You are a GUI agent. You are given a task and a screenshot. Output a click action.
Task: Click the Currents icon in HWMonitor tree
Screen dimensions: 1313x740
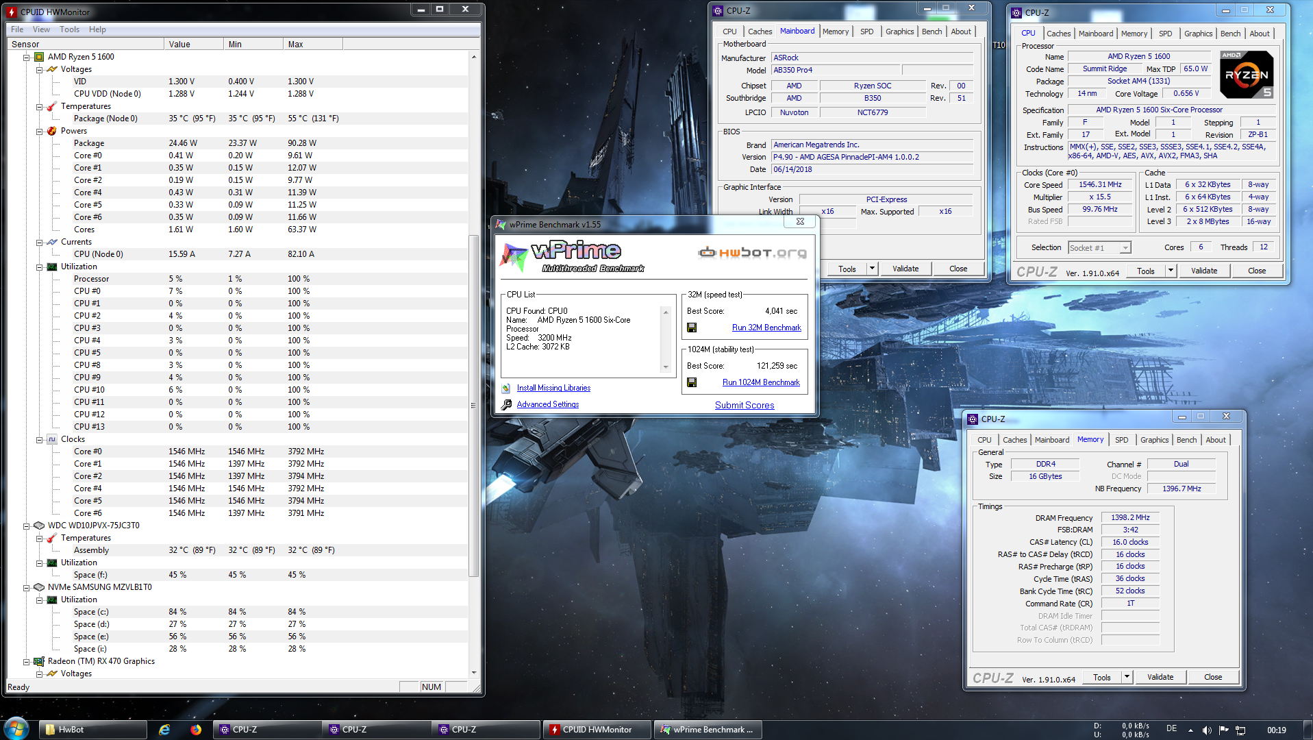pyautogui.click(x=52, y=242)
